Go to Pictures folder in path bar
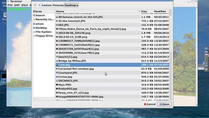 pyautogui.click(x=58, y=5)
